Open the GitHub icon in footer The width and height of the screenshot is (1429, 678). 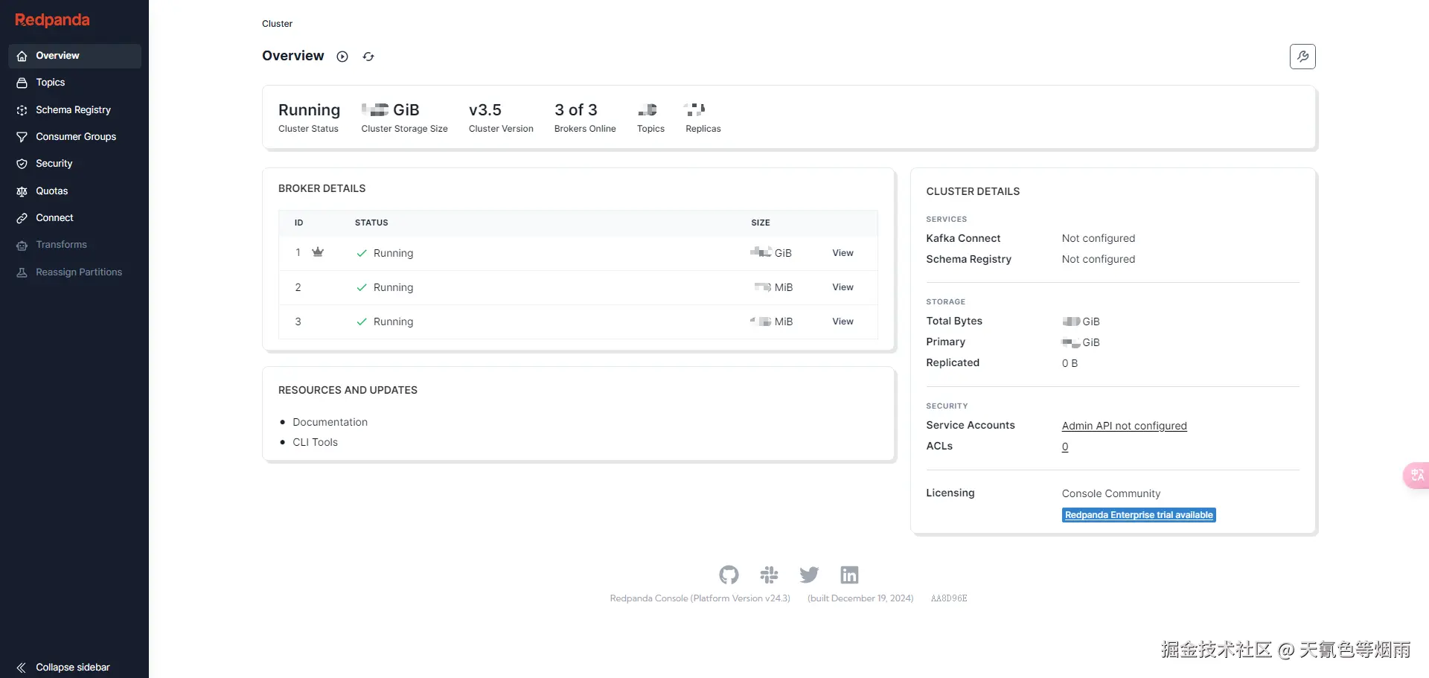coord(729,575)
